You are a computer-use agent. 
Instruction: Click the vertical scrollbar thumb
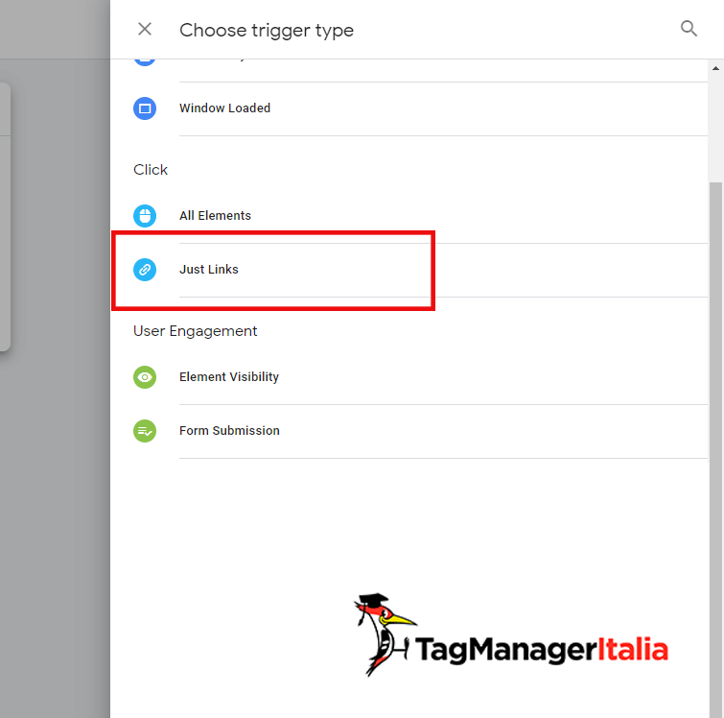coord(715,448)
